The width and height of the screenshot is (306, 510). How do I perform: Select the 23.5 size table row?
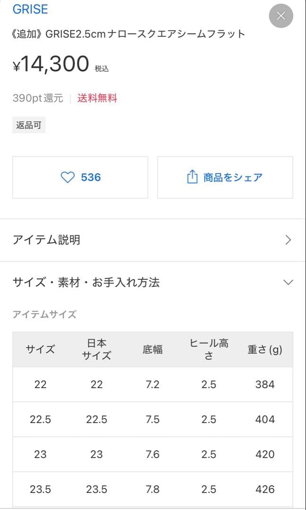point(153,490)
